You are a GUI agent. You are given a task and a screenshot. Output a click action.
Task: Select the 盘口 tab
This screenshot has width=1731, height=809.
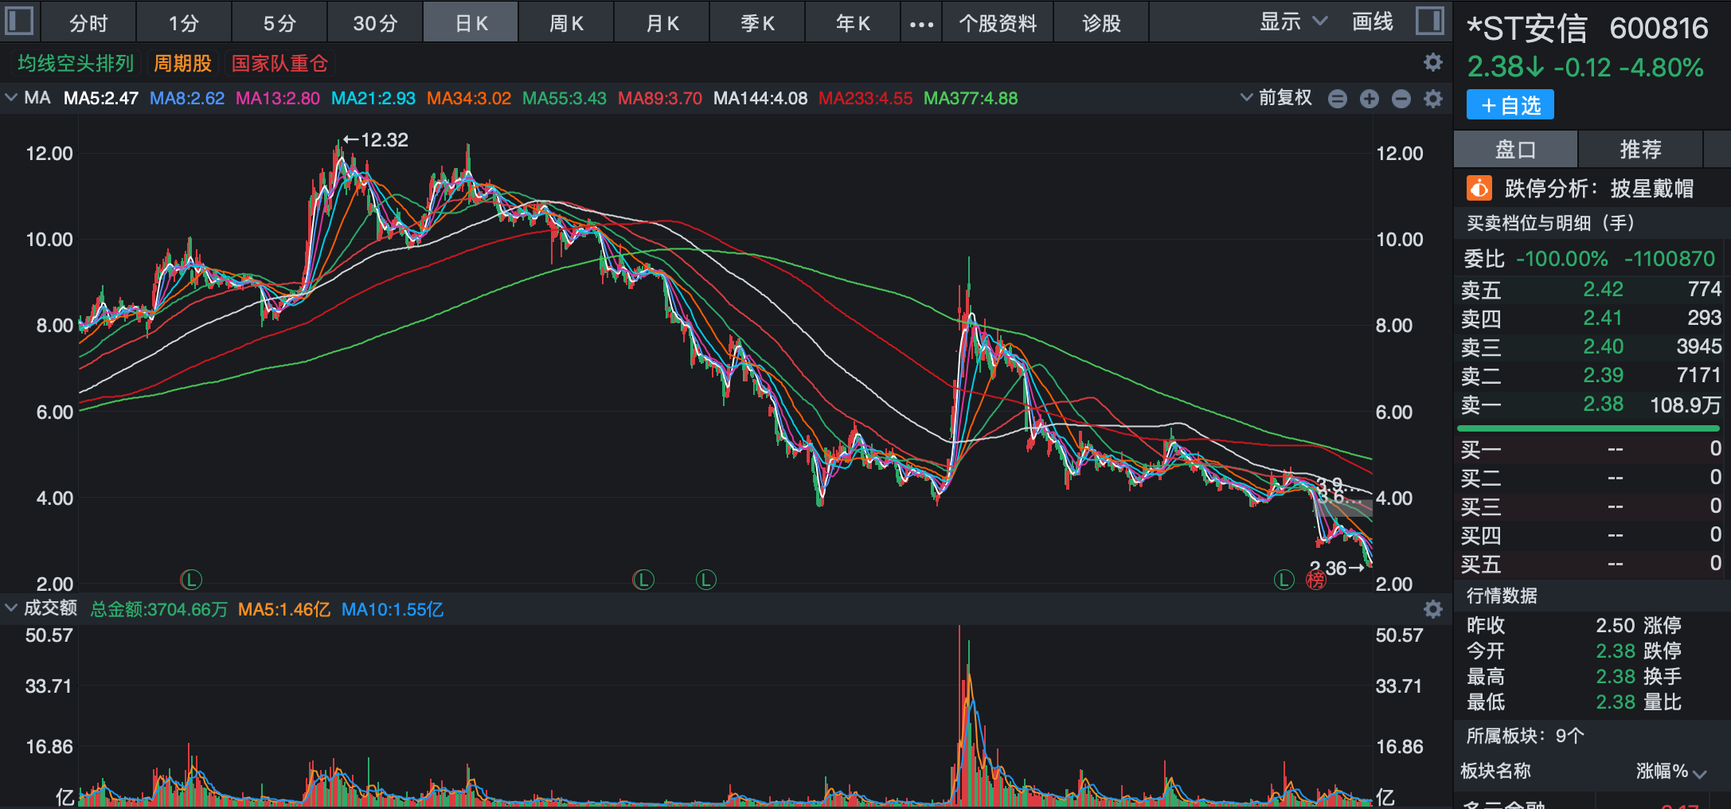pos(1515,150)
